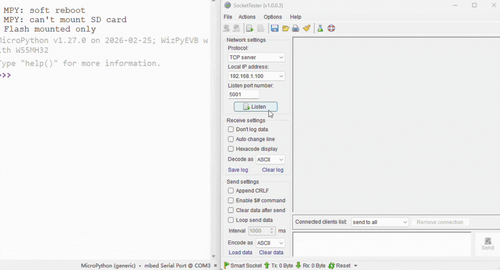
Task: Increase the Interval with spinner up arrow
Action: coord(272,229)
